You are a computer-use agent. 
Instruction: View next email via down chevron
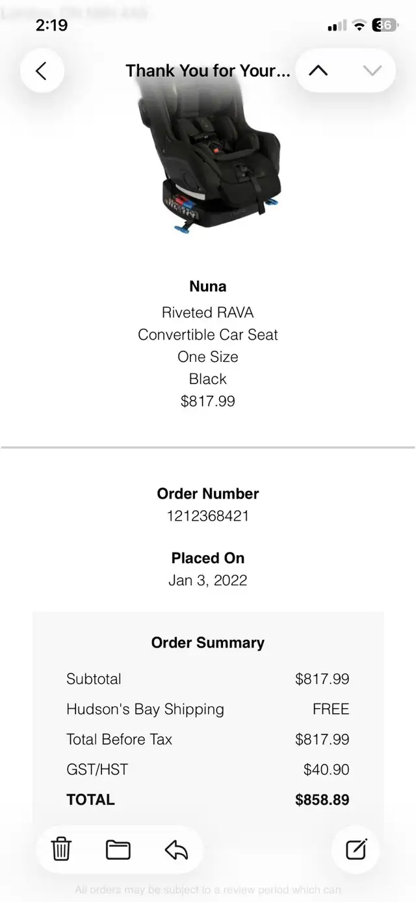point(372,70)
